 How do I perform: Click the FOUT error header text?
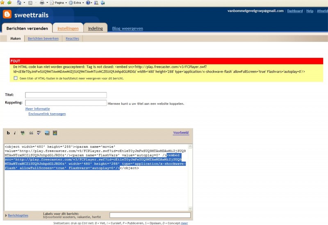pos(15,61)
